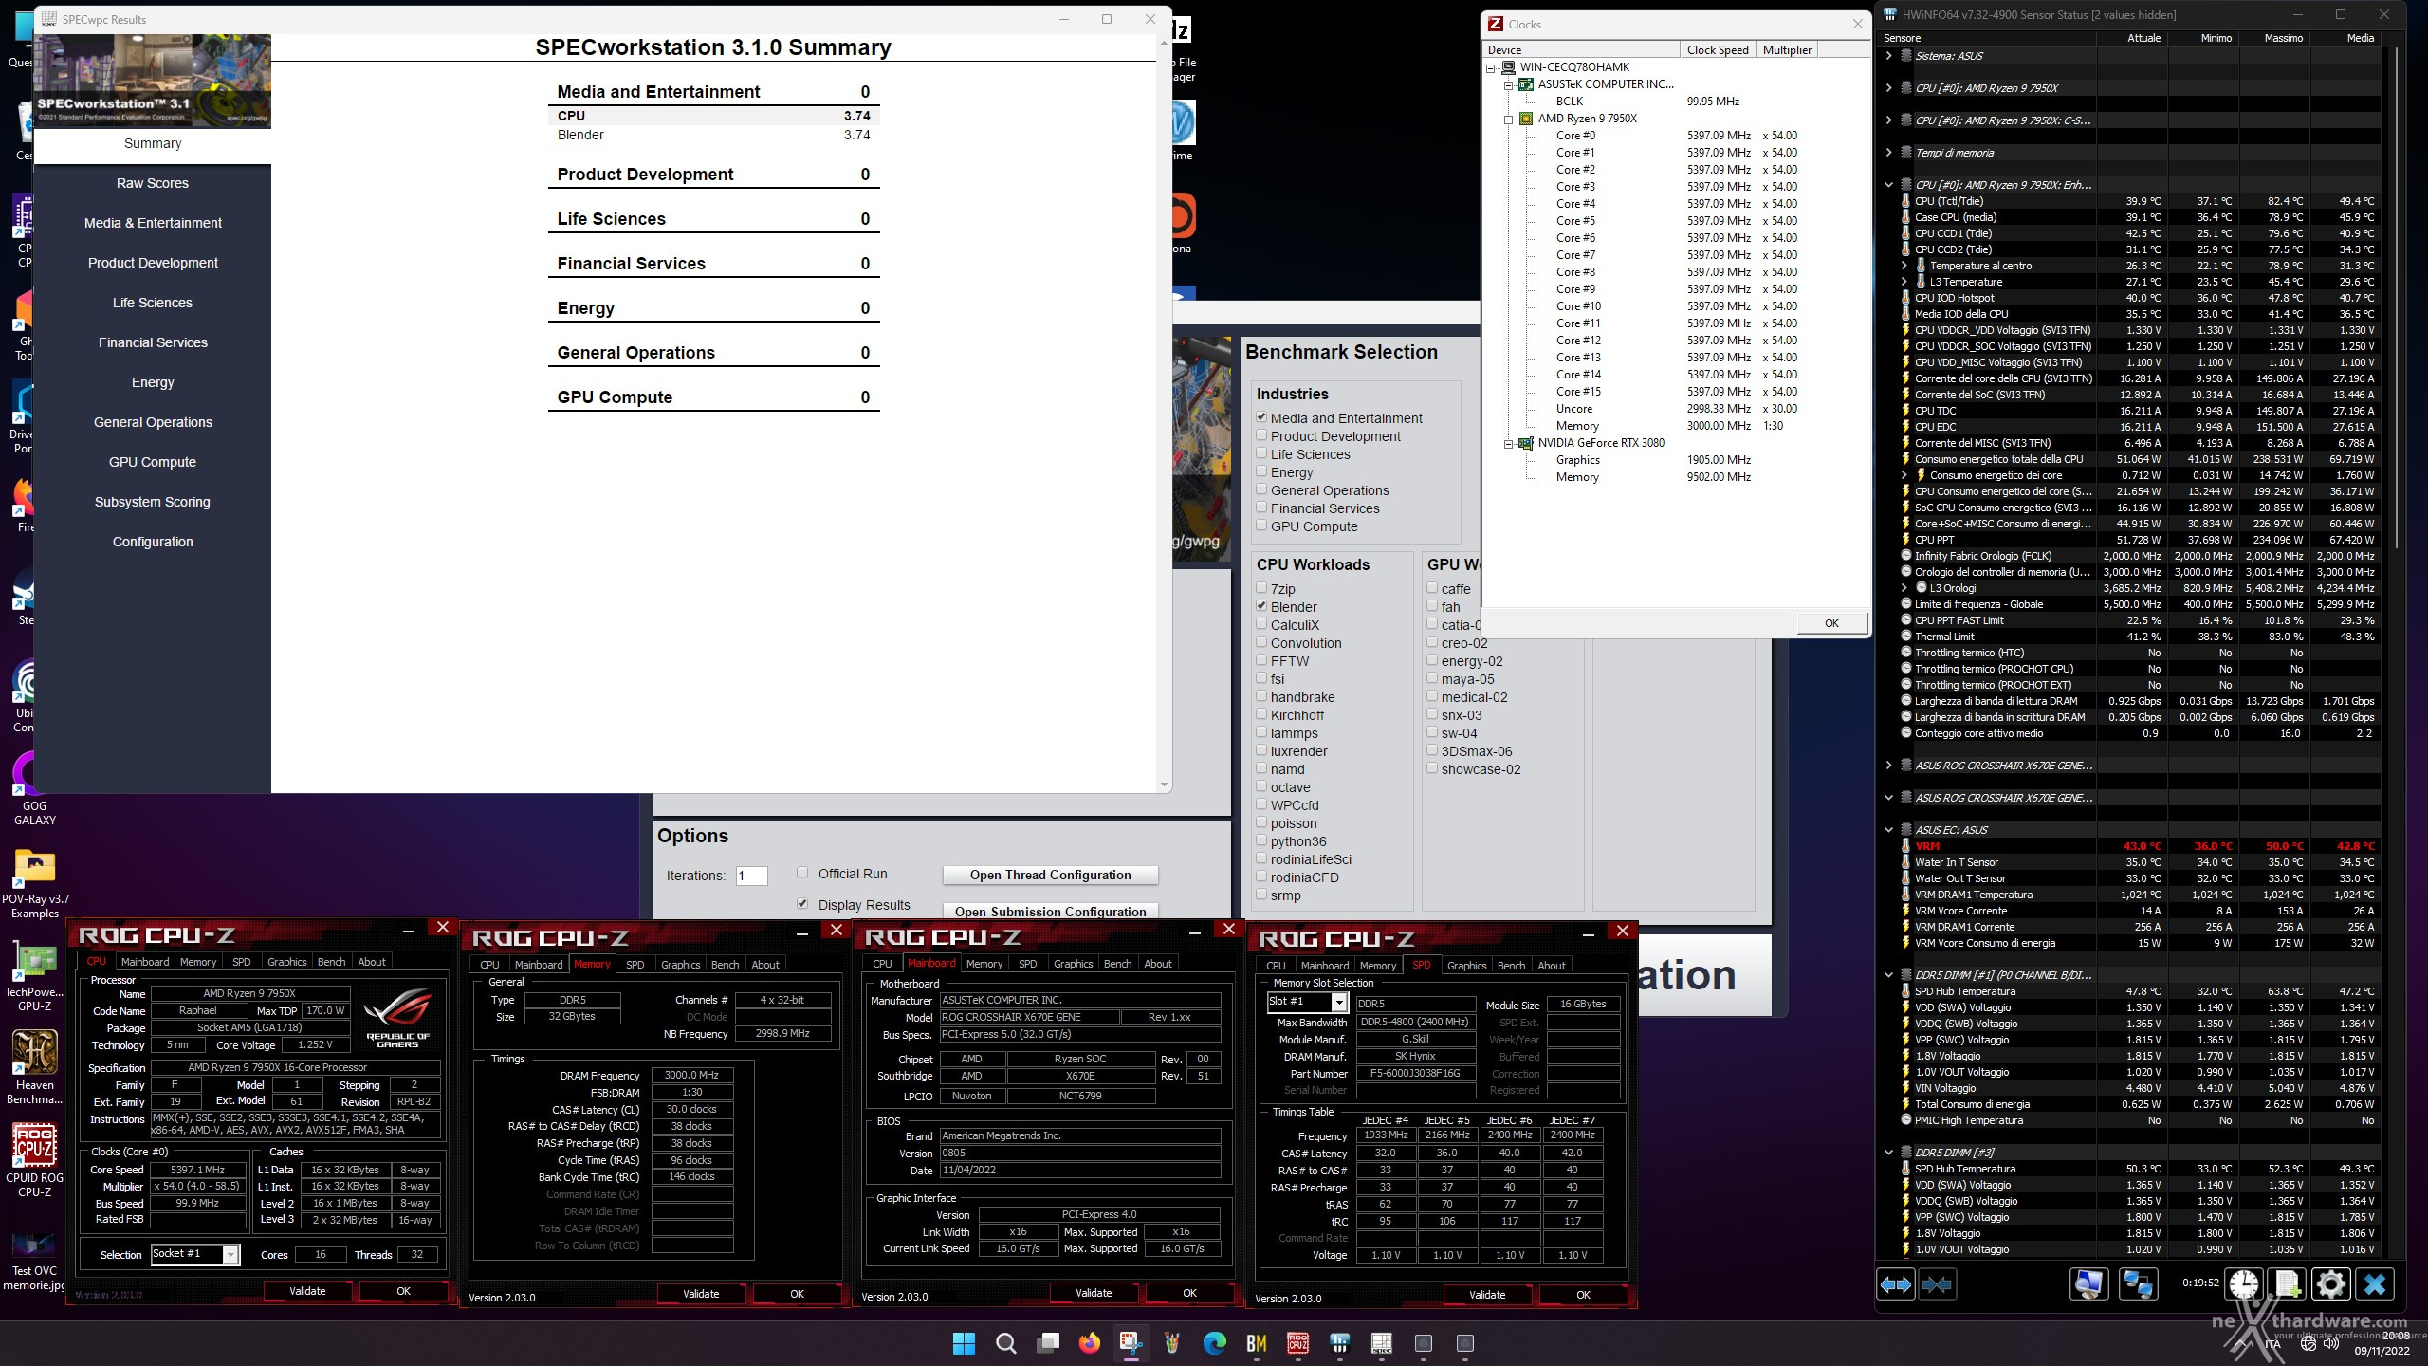The height and width of the screenshot is (1366, 2428).
Task: Open HWiNFO system summary monitor icon
Action: click(2088, 1284)
